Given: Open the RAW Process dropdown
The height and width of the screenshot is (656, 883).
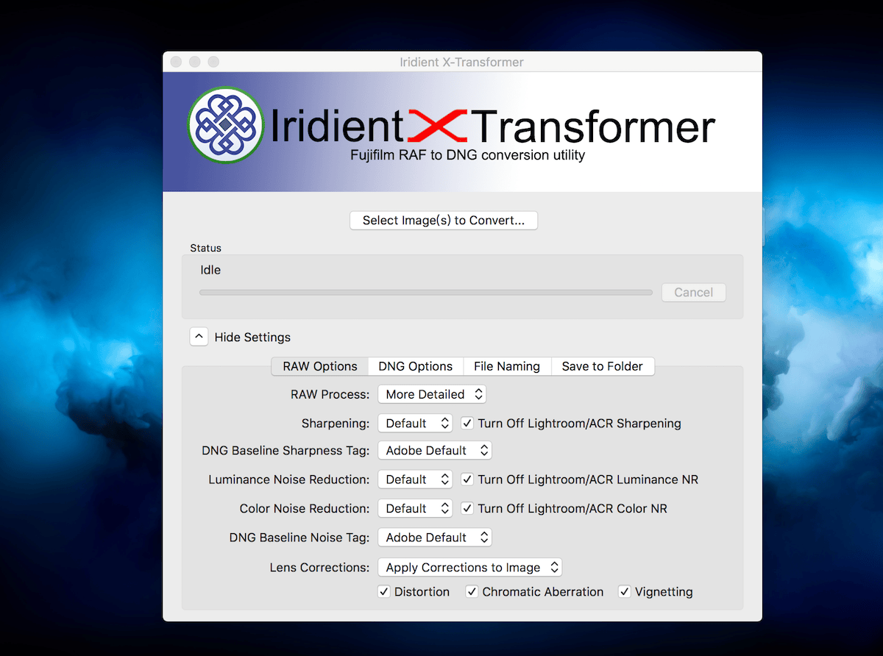Looking at the screenshot, I should pos(432,394).
